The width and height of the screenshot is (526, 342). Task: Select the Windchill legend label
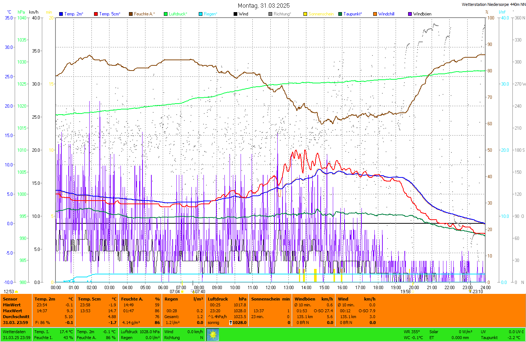coord(386,14)
